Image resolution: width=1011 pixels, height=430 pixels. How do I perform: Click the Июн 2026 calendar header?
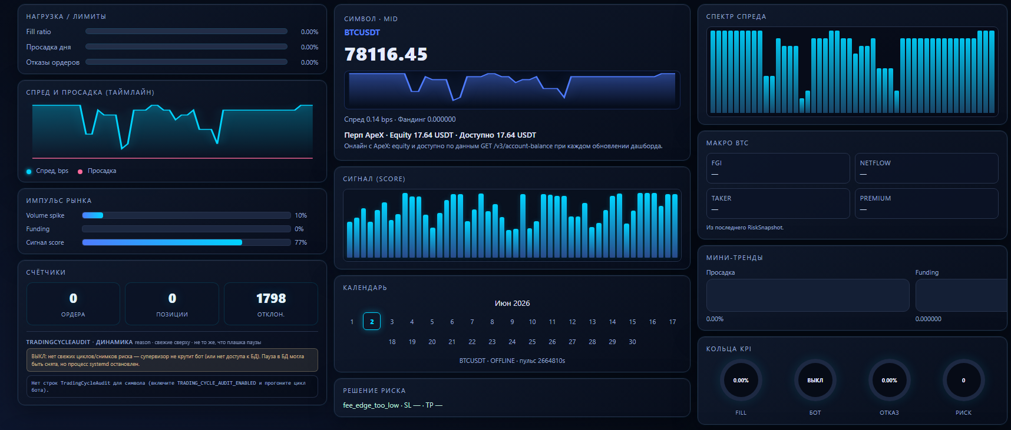[512, 304]
